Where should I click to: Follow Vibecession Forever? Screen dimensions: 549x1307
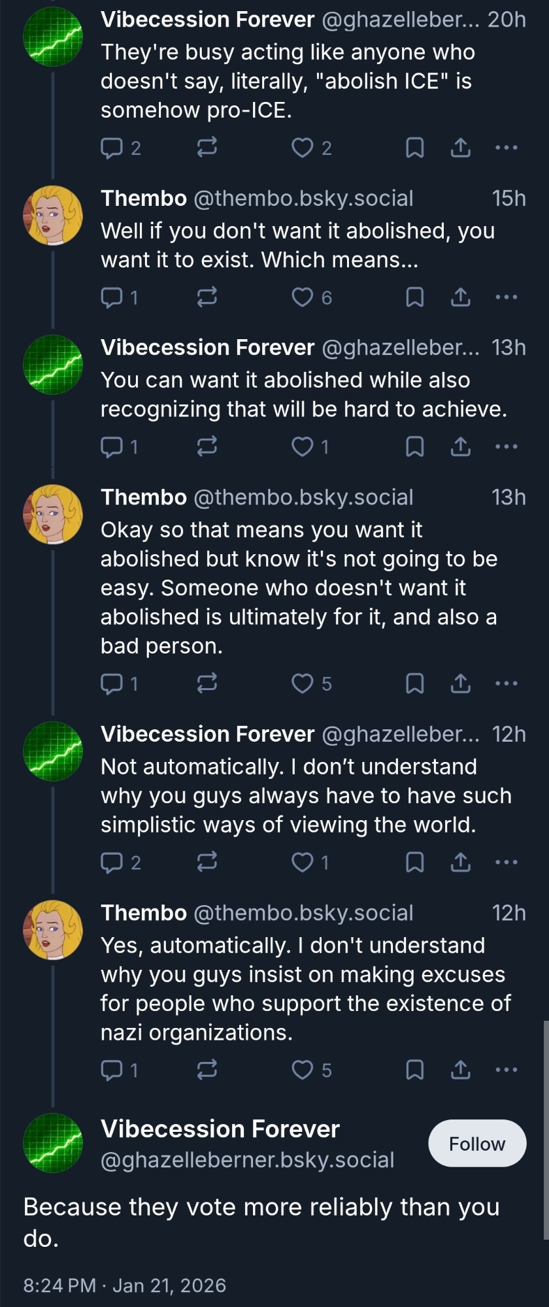[x=477, y=1144]
